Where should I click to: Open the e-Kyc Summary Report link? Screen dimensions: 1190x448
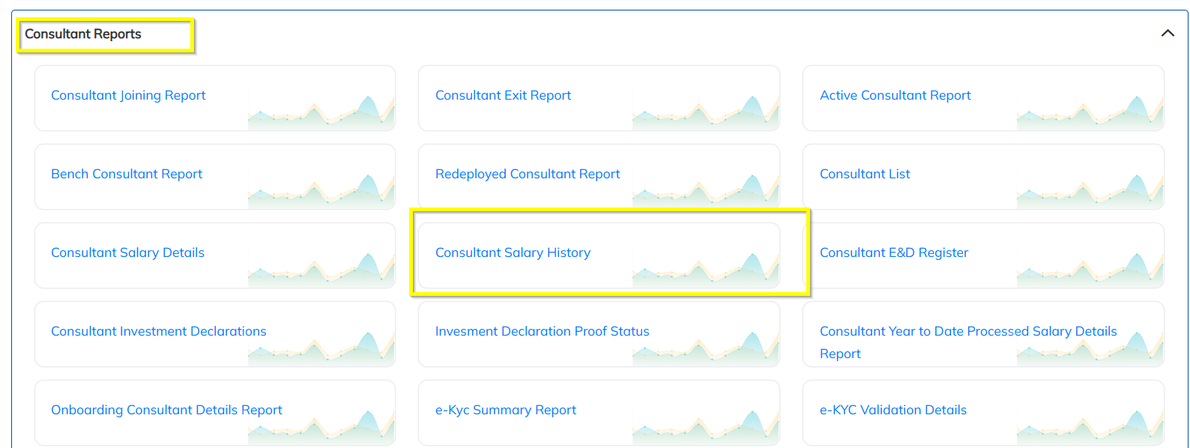(505, 410)
